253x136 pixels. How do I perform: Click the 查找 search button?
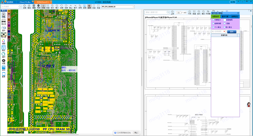coord(231,31)
